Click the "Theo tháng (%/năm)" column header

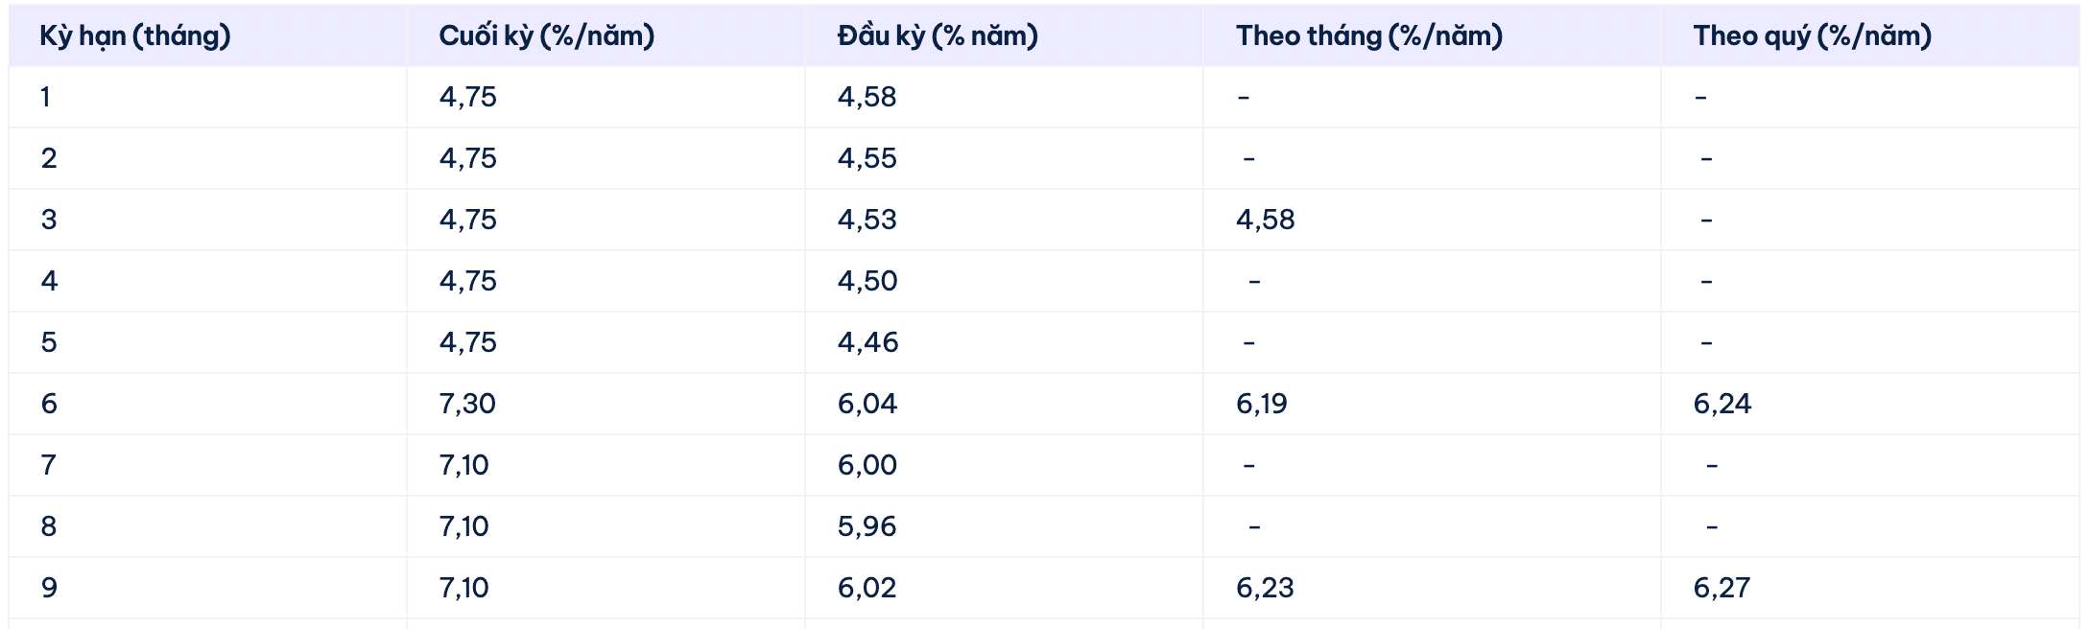click(1368, 36)
